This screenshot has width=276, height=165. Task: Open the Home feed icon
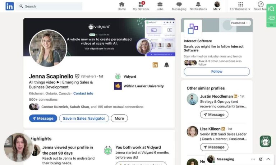click(x=122, y=6)
